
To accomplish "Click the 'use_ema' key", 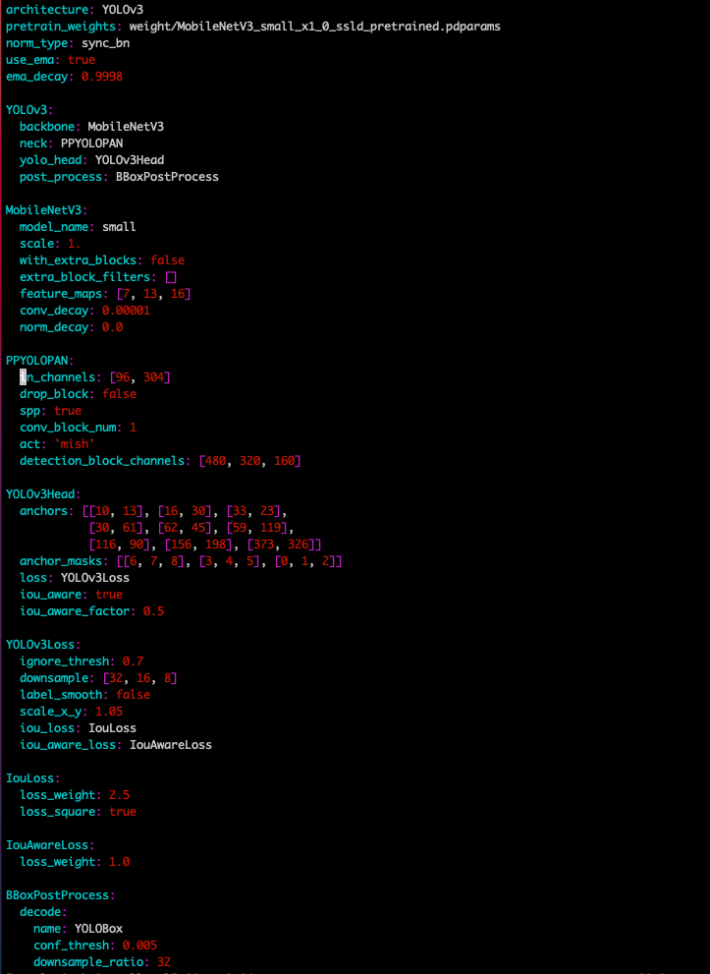I will point(29,60).
